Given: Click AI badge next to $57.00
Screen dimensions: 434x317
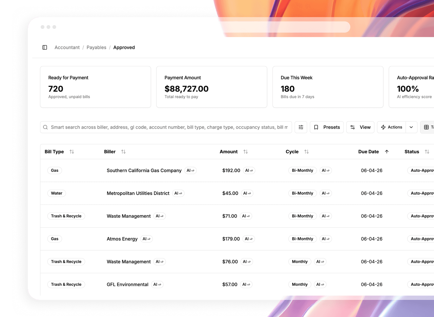Looking at the screenshot, I should (x=246, y=285).
